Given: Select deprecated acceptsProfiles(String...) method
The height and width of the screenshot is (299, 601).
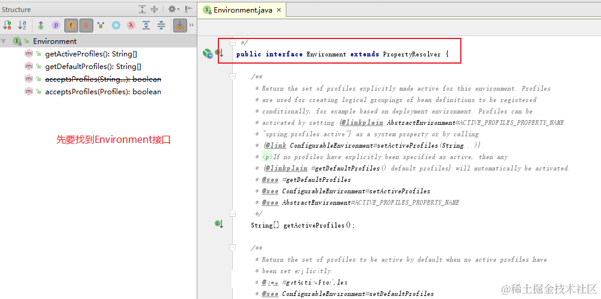Looking at the screenshot, I should pos(103,79).
